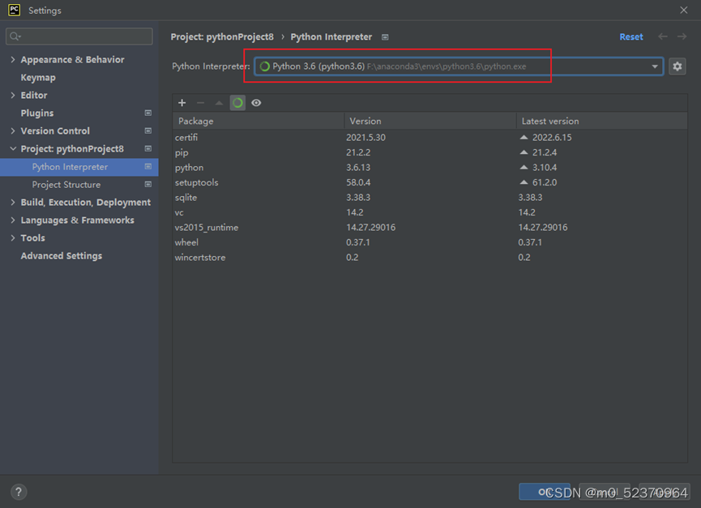Open Advanced Settings
Image resolution: width=701 pixels, height=508 pixels.
coord(62,256)
